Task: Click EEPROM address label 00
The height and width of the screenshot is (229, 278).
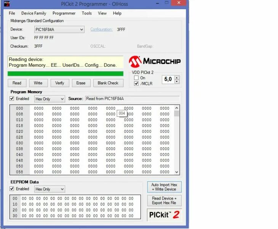Action: point(15,198)
